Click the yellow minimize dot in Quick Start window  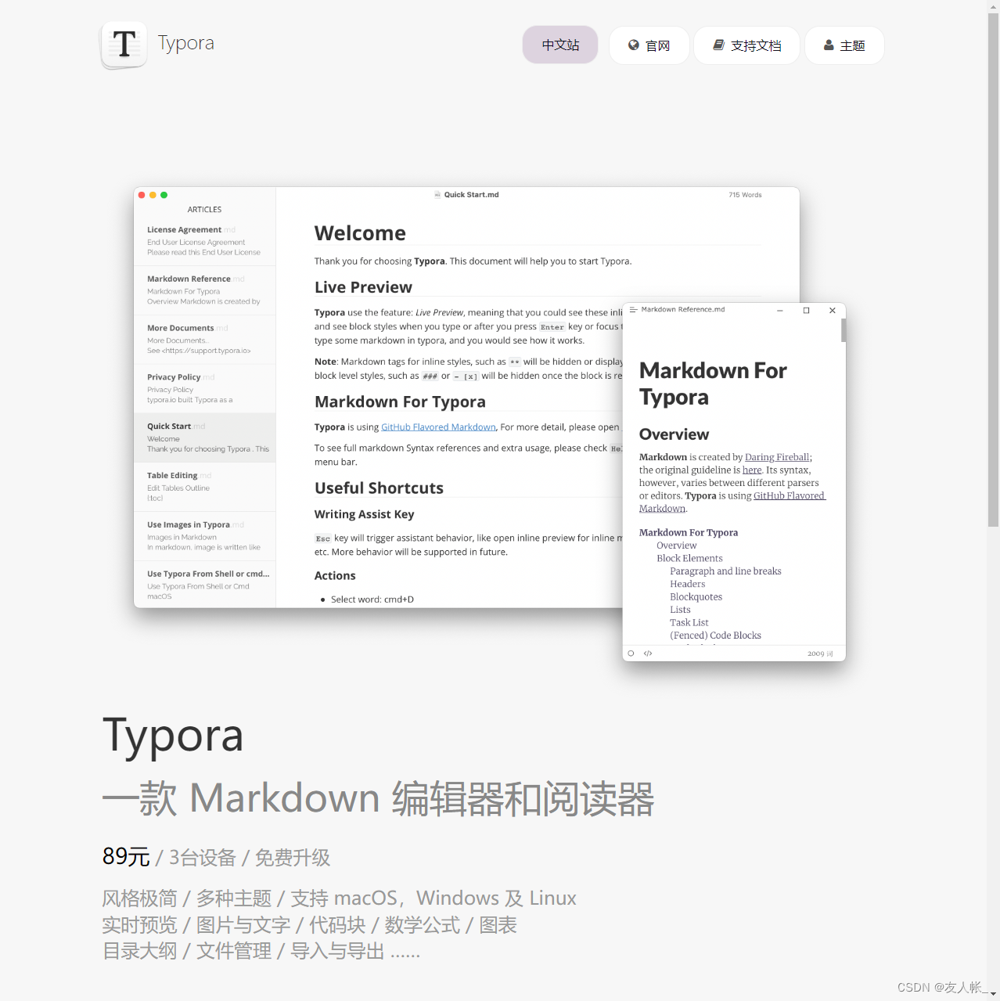click(x=153, y=195)
